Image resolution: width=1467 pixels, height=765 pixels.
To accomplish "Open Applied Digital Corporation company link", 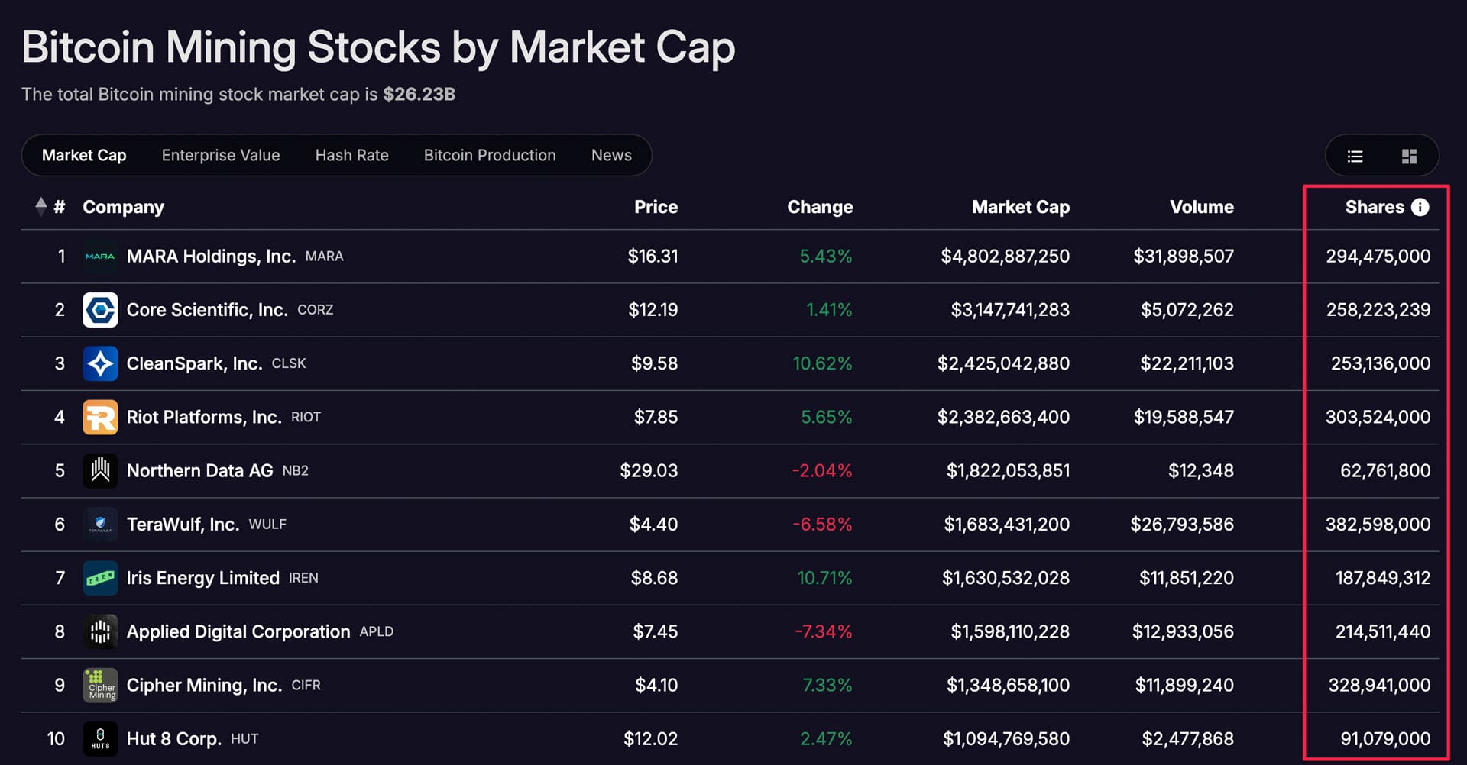I will coord(238,631).
